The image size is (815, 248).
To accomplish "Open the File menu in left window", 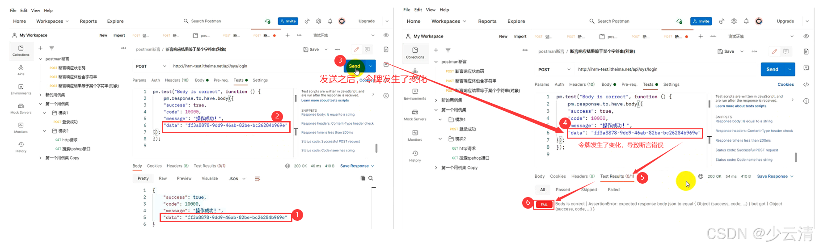I will pos(13,10).
